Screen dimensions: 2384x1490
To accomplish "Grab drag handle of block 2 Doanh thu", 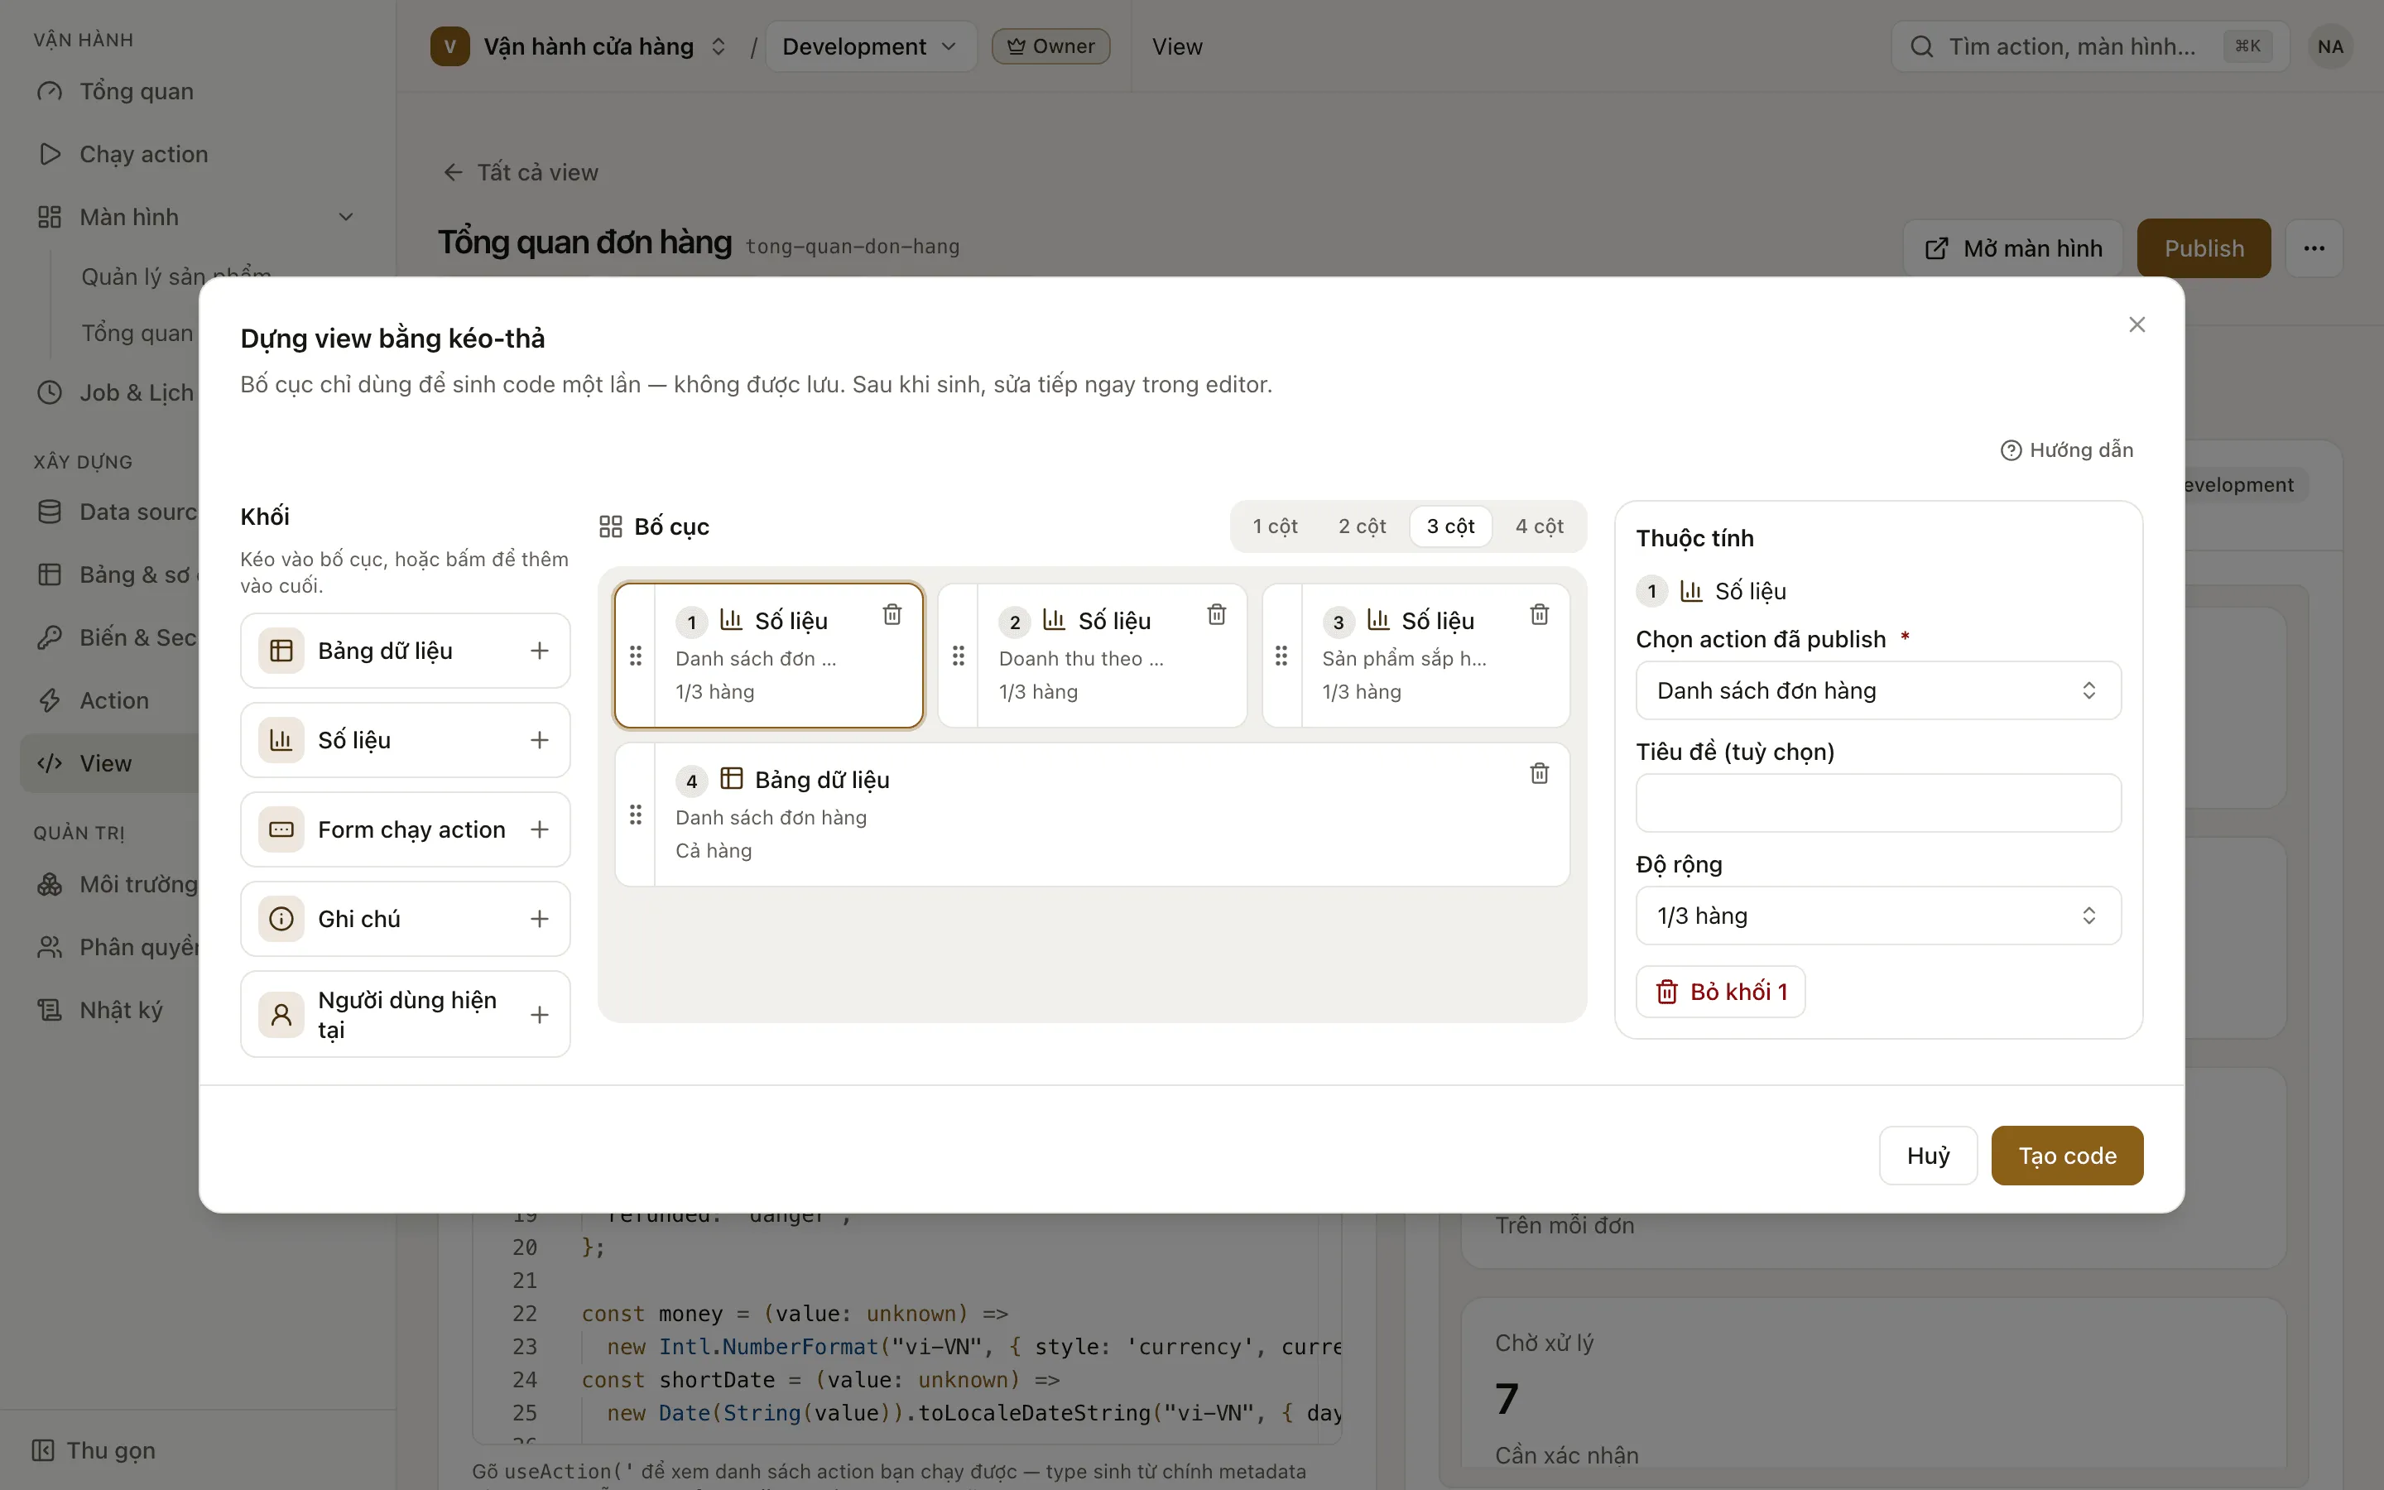I will [959, 656].
